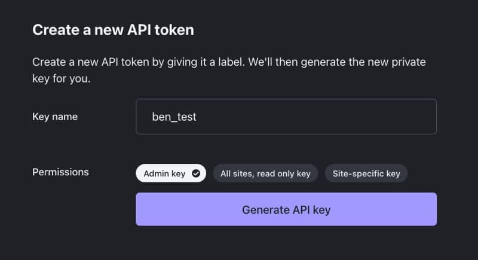This screenshot has height=260, width=478.
Task: Click the word Admin in the selected pill
Action: (156, 173)
